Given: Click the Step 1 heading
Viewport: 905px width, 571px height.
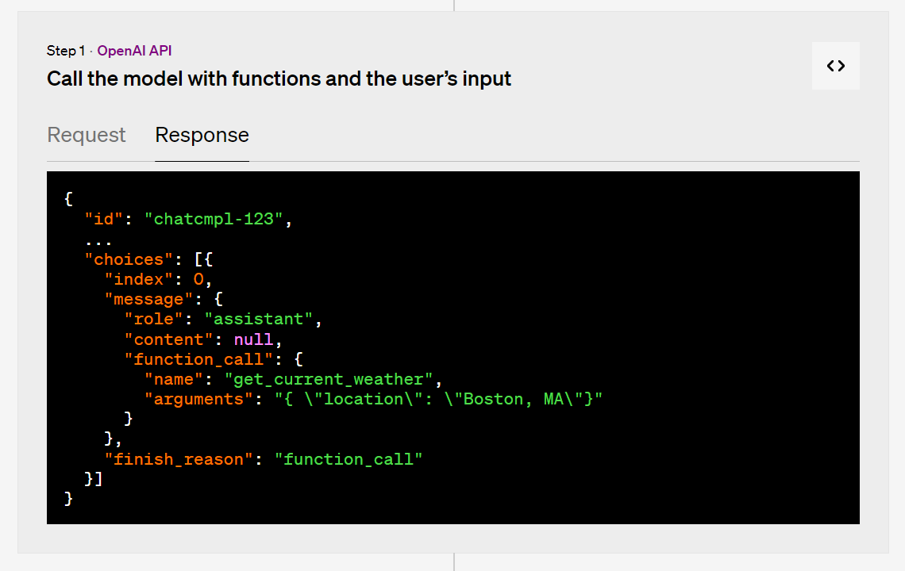Looking at the screenshot, I should 66,50.
